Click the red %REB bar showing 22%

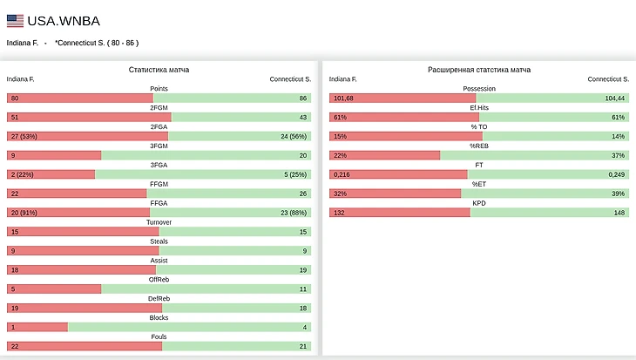point(384,155)
